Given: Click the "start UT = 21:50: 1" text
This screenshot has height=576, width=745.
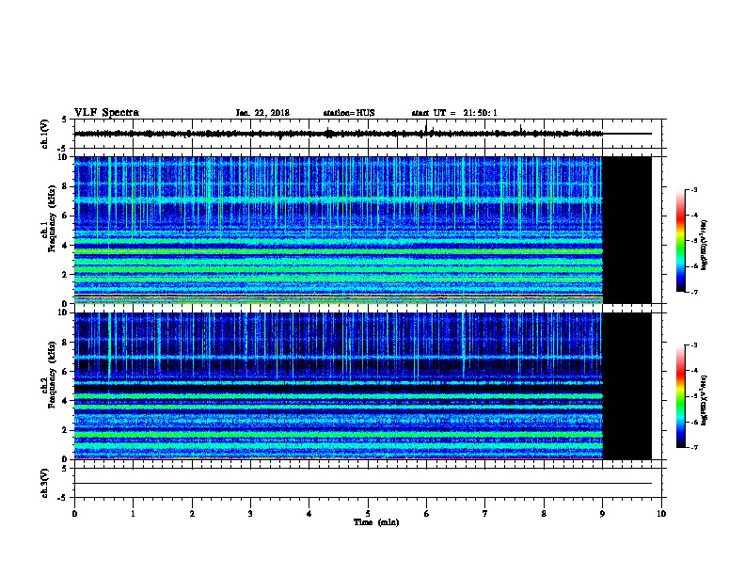Looking at the screenshot, I should click(x=454, y=113).
